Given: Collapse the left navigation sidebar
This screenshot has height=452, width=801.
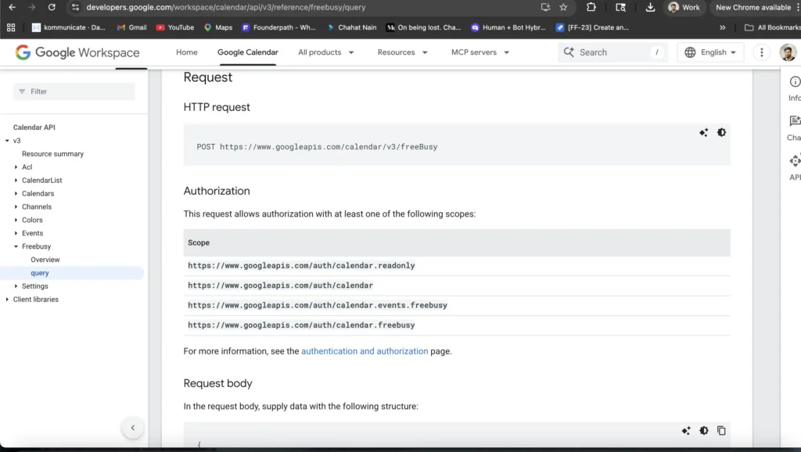Looking at the screenshot, I should click(x=133, y=428).
